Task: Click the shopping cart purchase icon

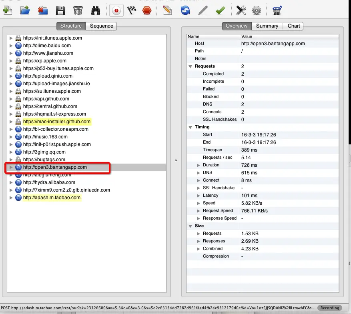Action: [x=277, y=10]
